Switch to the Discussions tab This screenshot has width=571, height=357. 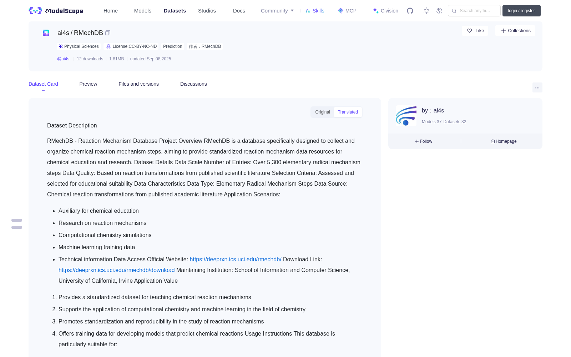pos(193,84)
